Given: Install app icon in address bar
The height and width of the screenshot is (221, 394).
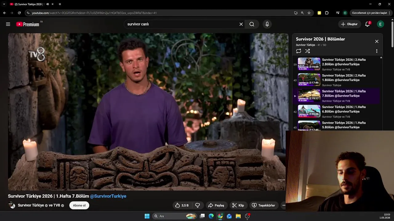Looking at the screenshot, I should pyautogui.click(x=296, y=13).
